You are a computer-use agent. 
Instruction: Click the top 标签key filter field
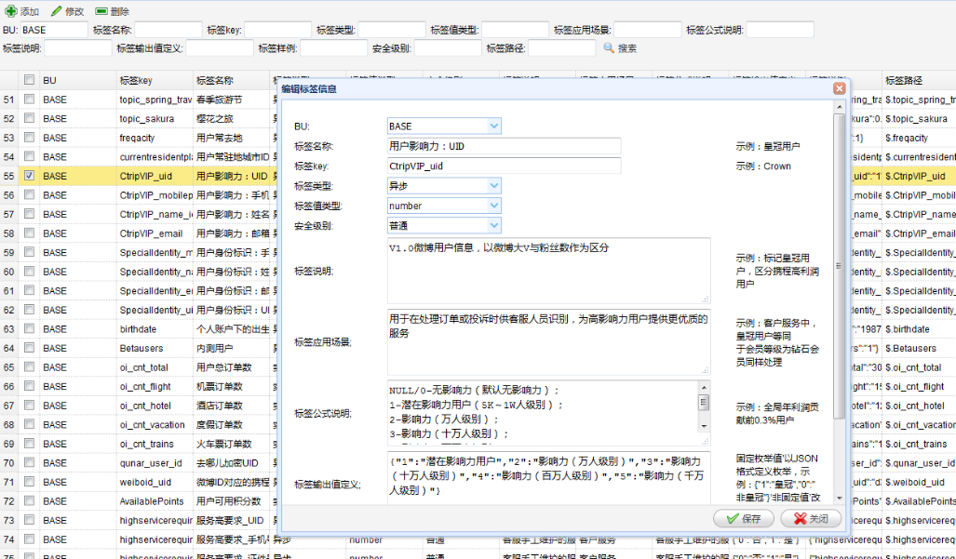point(278,30)
